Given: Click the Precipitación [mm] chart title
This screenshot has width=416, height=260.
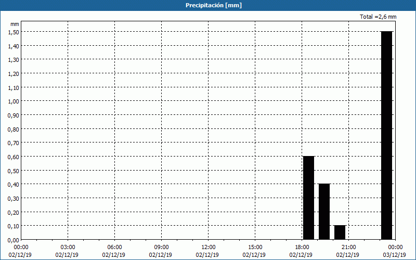Looking at the screenshot, I should click(x=214, y=5).
